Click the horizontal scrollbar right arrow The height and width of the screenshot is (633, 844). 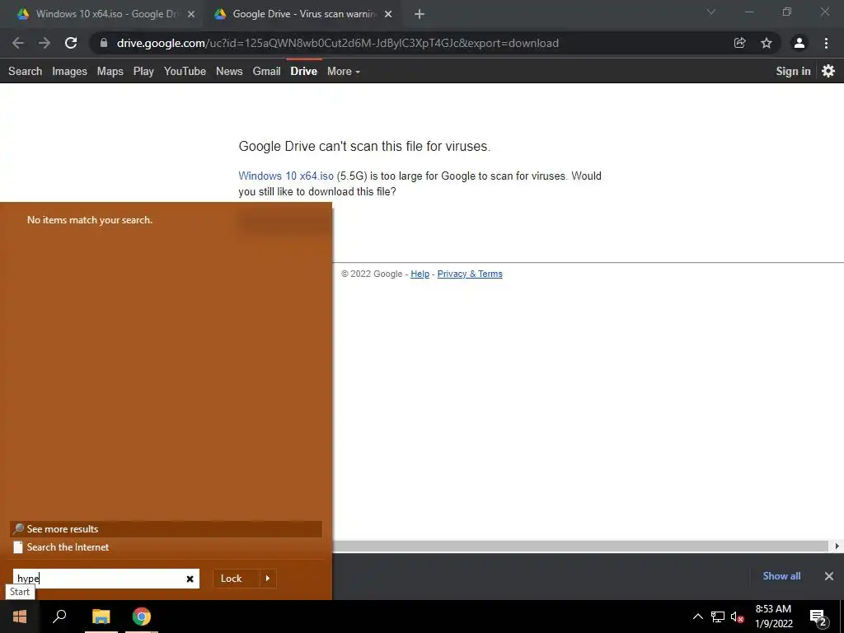[837, 546]
